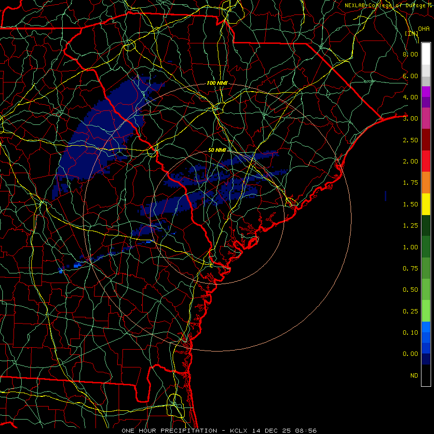The image size is (434, 434).
Task: Click the '1.00' legend value
Action: pos(410,247)
